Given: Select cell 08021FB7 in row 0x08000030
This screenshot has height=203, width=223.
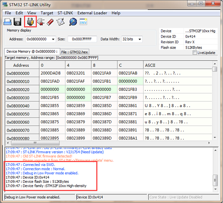Looking at the screenshot, I should pyautogui.click(x=104, y=97).
